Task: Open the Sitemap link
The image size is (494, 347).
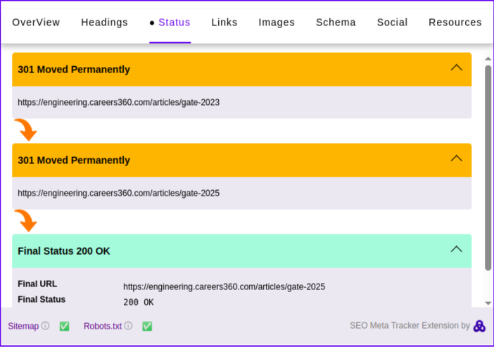Action: pos(23,326)
